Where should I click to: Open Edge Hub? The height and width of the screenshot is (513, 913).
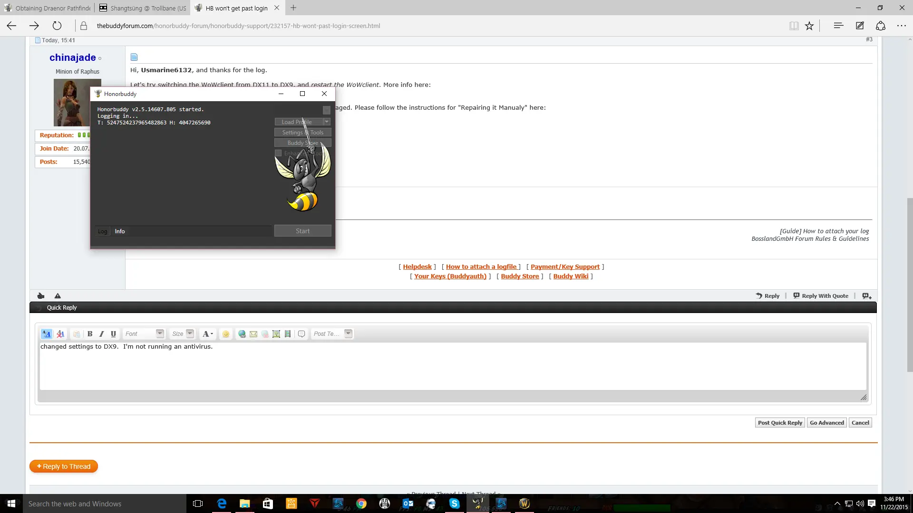point(838,26)
